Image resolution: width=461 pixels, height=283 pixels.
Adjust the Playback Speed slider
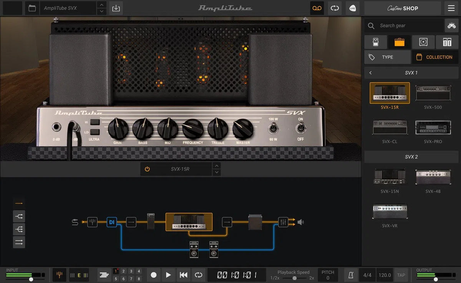tap(295, 277)
